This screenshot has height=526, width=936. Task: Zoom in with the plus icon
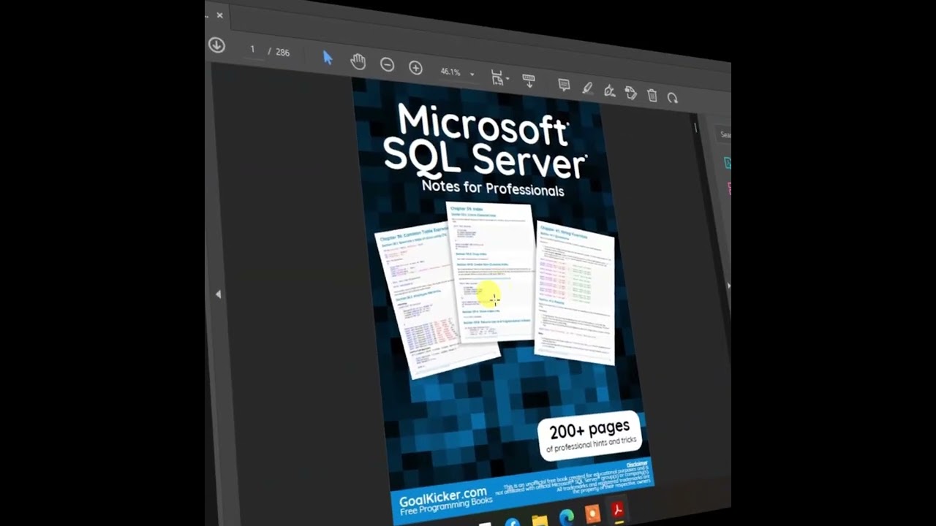point(415,68)
